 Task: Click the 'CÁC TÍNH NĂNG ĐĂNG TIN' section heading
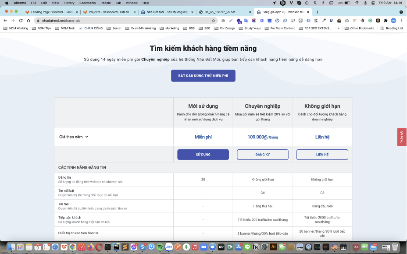(x=82, y=167)
